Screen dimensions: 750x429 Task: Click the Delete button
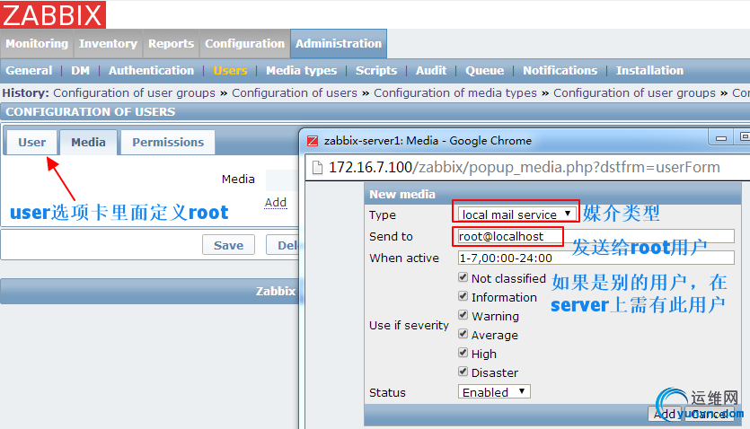point(283,245)
